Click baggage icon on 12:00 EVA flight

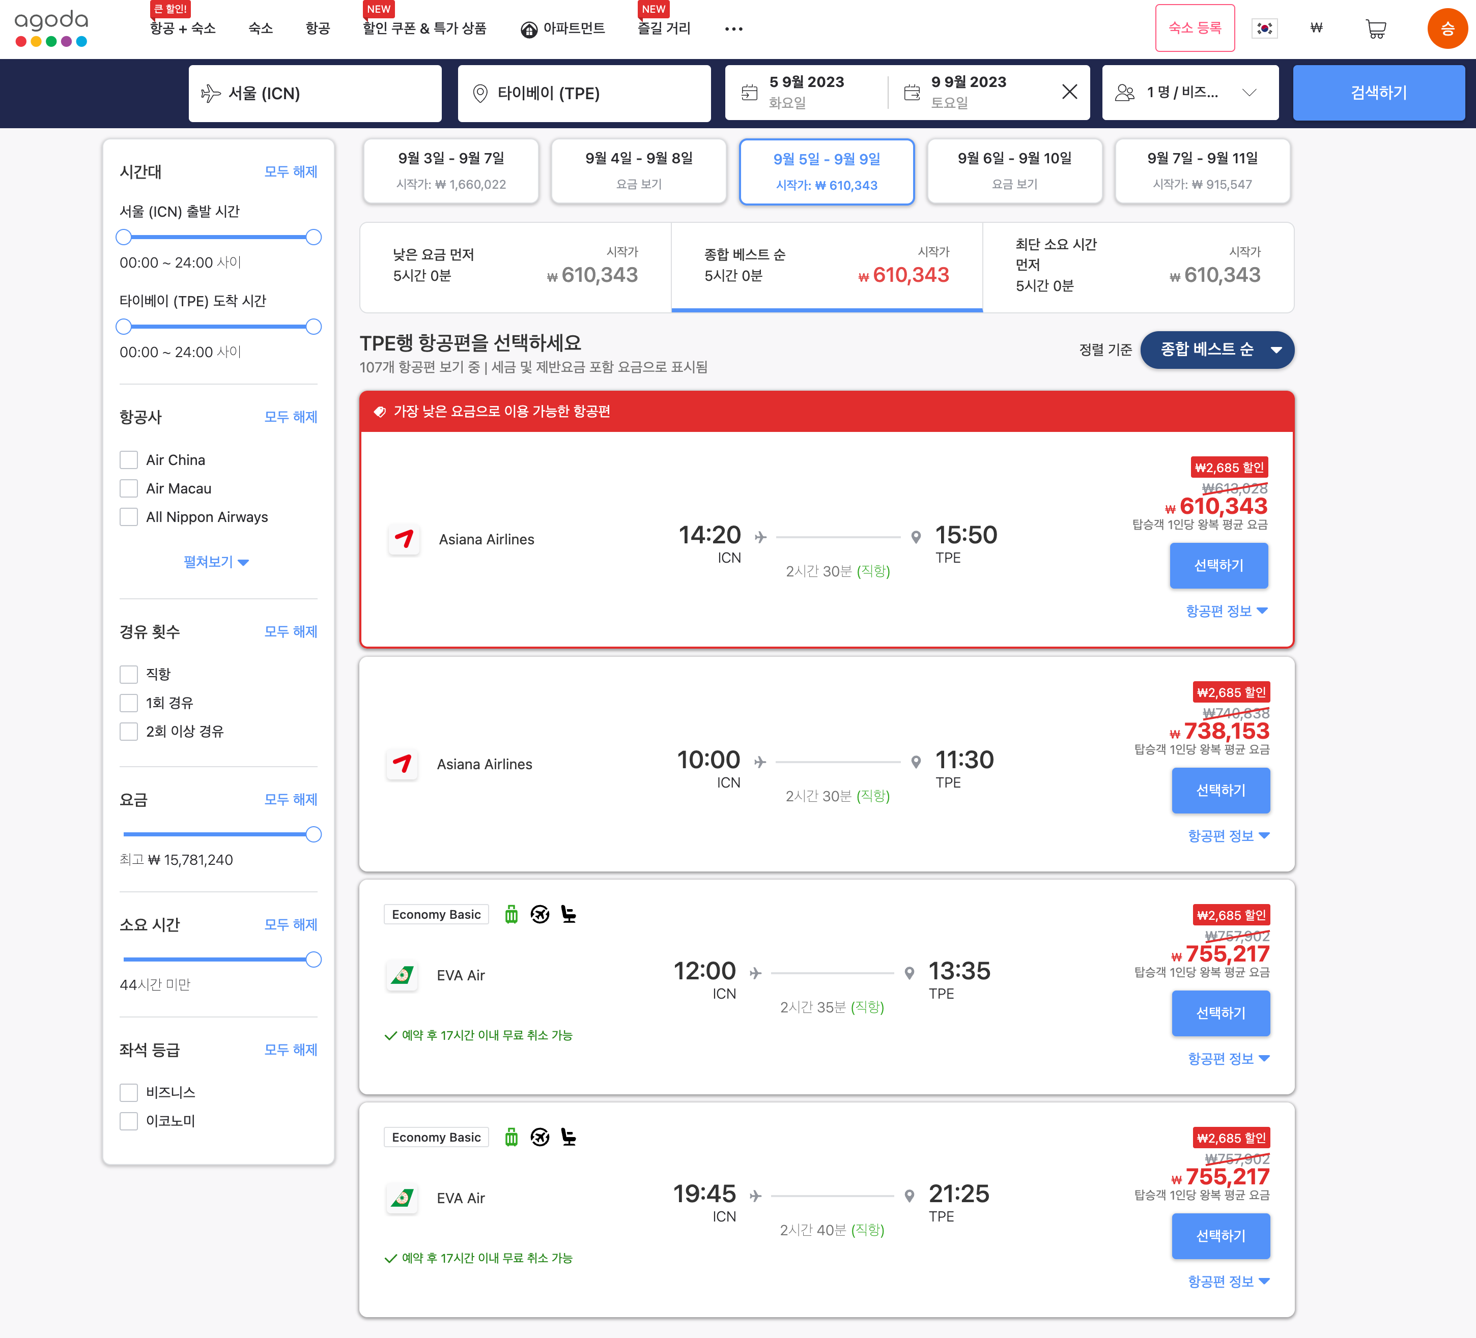[511, 914]
